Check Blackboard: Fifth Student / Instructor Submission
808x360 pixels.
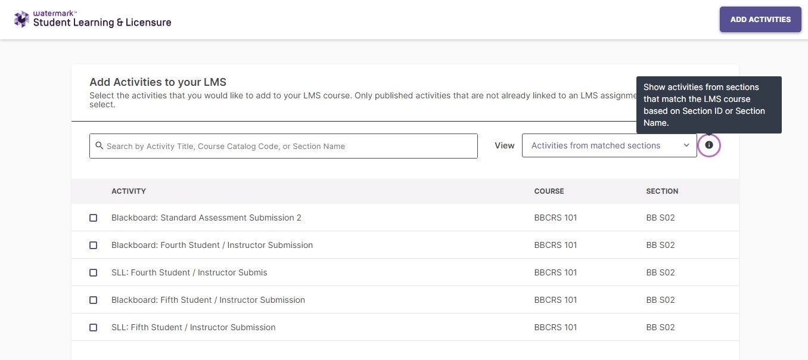[93, 300]
